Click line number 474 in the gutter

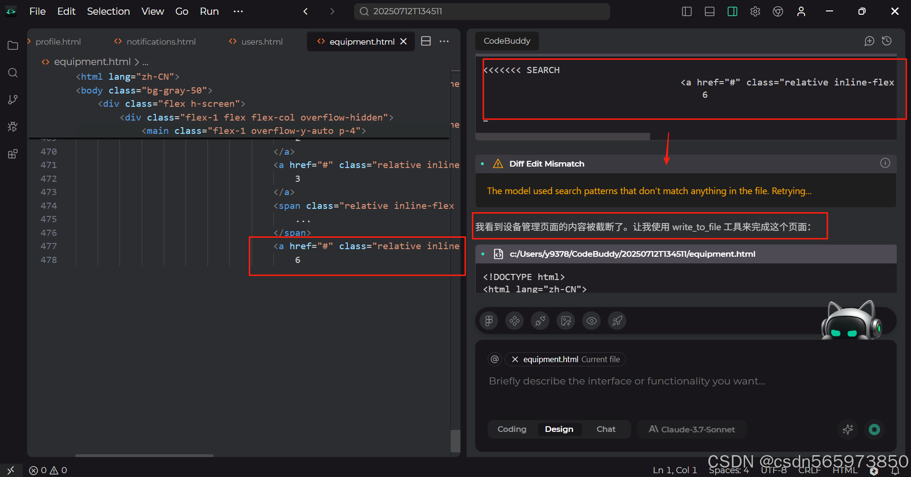click(48, 206)
